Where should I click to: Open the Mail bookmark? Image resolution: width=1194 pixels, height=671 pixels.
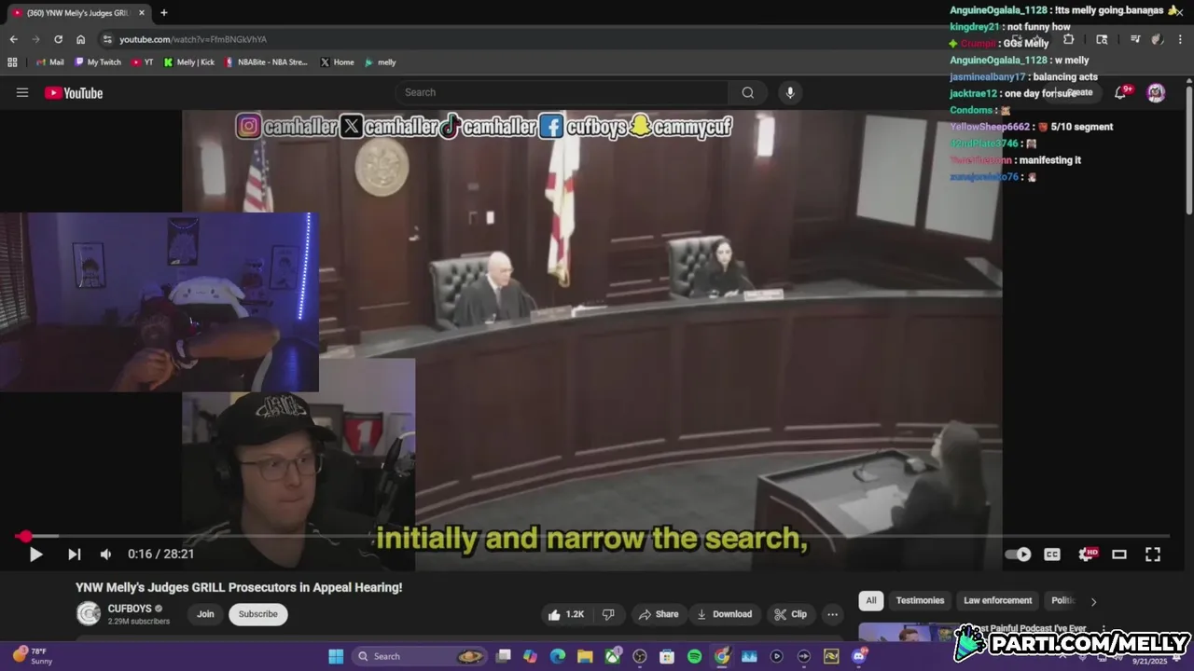click(50, 62)
